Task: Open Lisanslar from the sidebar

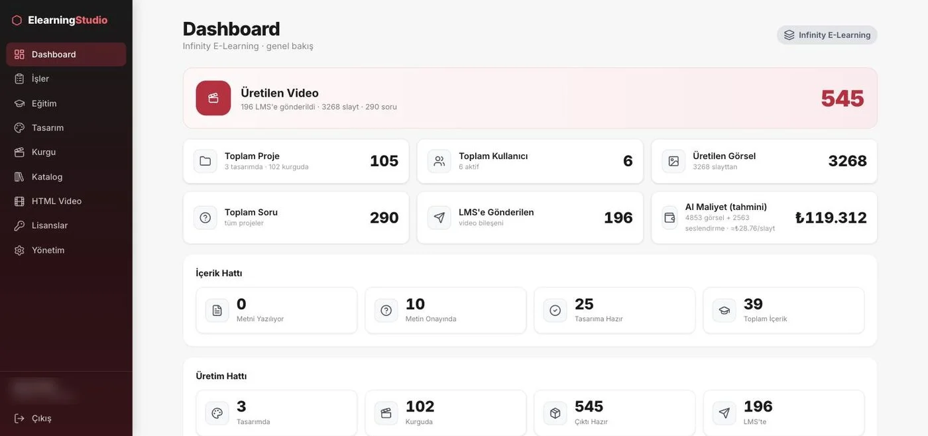Action: coord(66,226)
